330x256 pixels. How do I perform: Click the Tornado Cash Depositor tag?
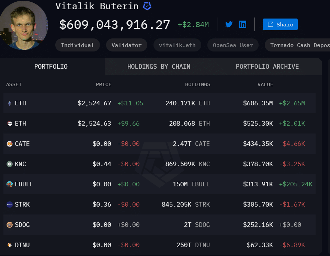297,45
